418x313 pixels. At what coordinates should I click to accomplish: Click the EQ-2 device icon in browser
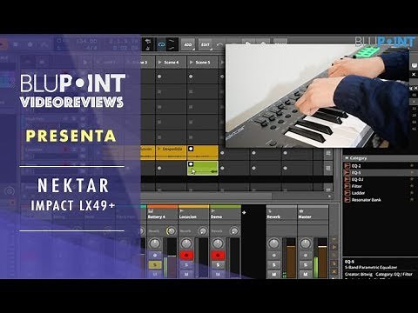(347, 166)
